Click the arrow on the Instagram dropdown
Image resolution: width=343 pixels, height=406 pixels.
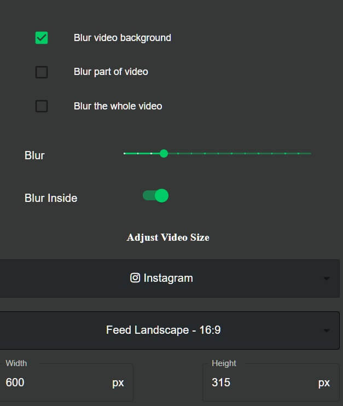click(x=327, y=279)
